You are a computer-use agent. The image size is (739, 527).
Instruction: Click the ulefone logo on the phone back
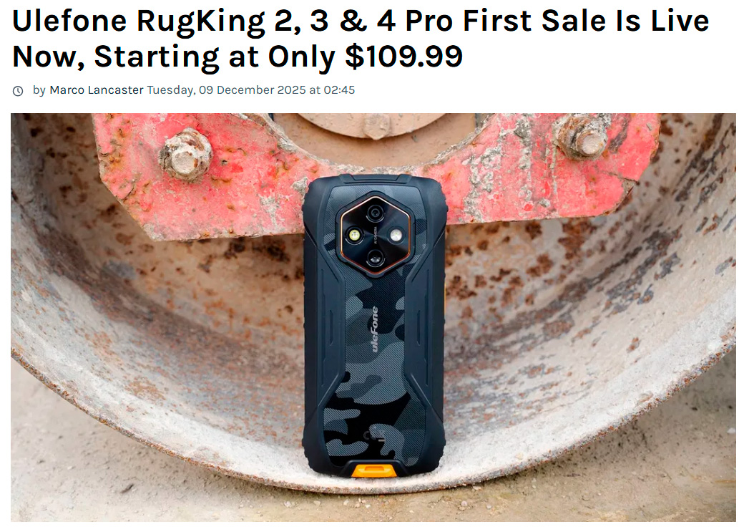pos(375,329)
